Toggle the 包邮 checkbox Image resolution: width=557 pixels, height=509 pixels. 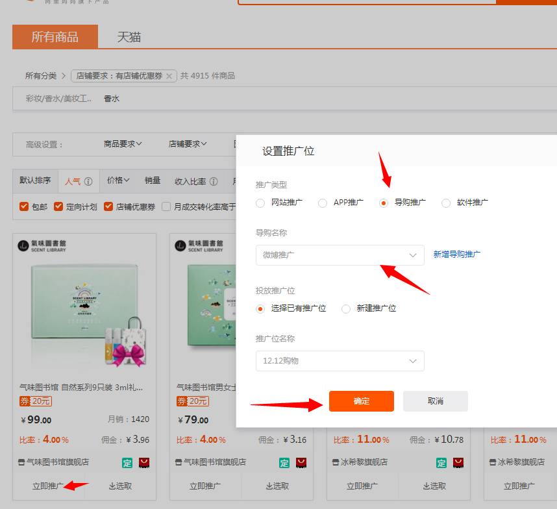tap(24, 206)
